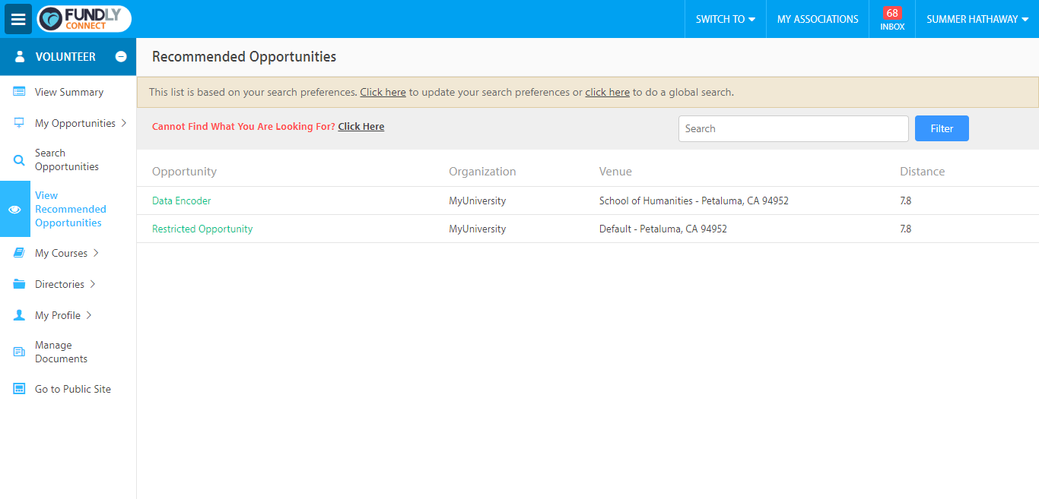Go to View Summary
Image resolution: width=1039 pixels, height=499 pixels.
click(69, 92)
